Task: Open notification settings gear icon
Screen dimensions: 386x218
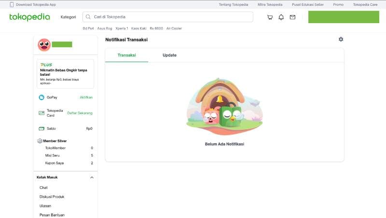Action: [x=341, y=39]
